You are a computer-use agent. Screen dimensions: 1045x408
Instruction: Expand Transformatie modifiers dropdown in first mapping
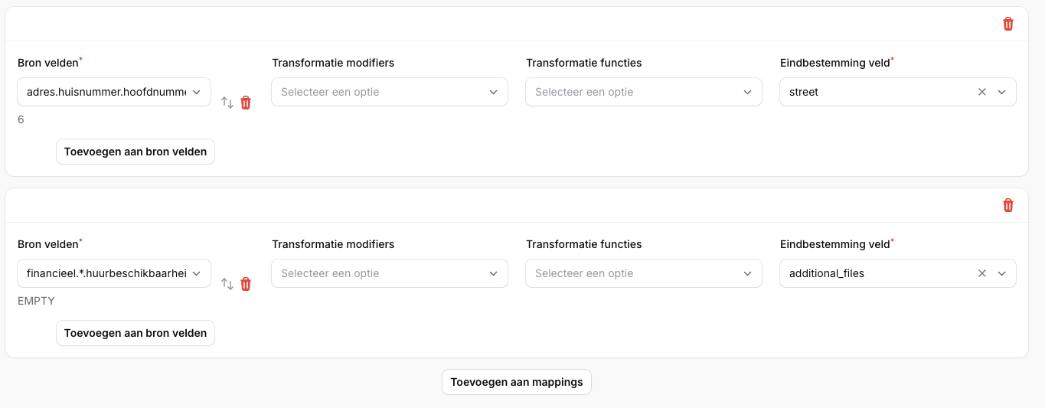(x=390, y=92)
